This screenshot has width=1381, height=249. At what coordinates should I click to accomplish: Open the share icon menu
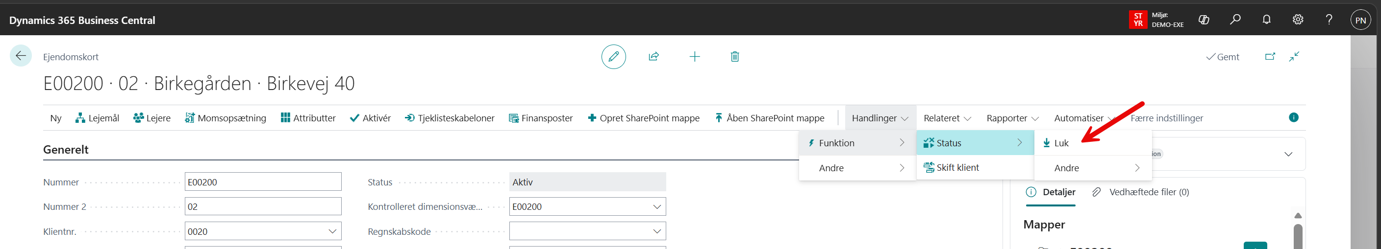pos(653,57)
